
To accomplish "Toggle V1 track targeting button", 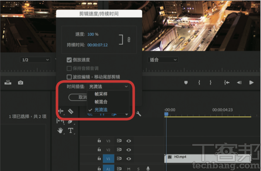I will coord(108,159).
